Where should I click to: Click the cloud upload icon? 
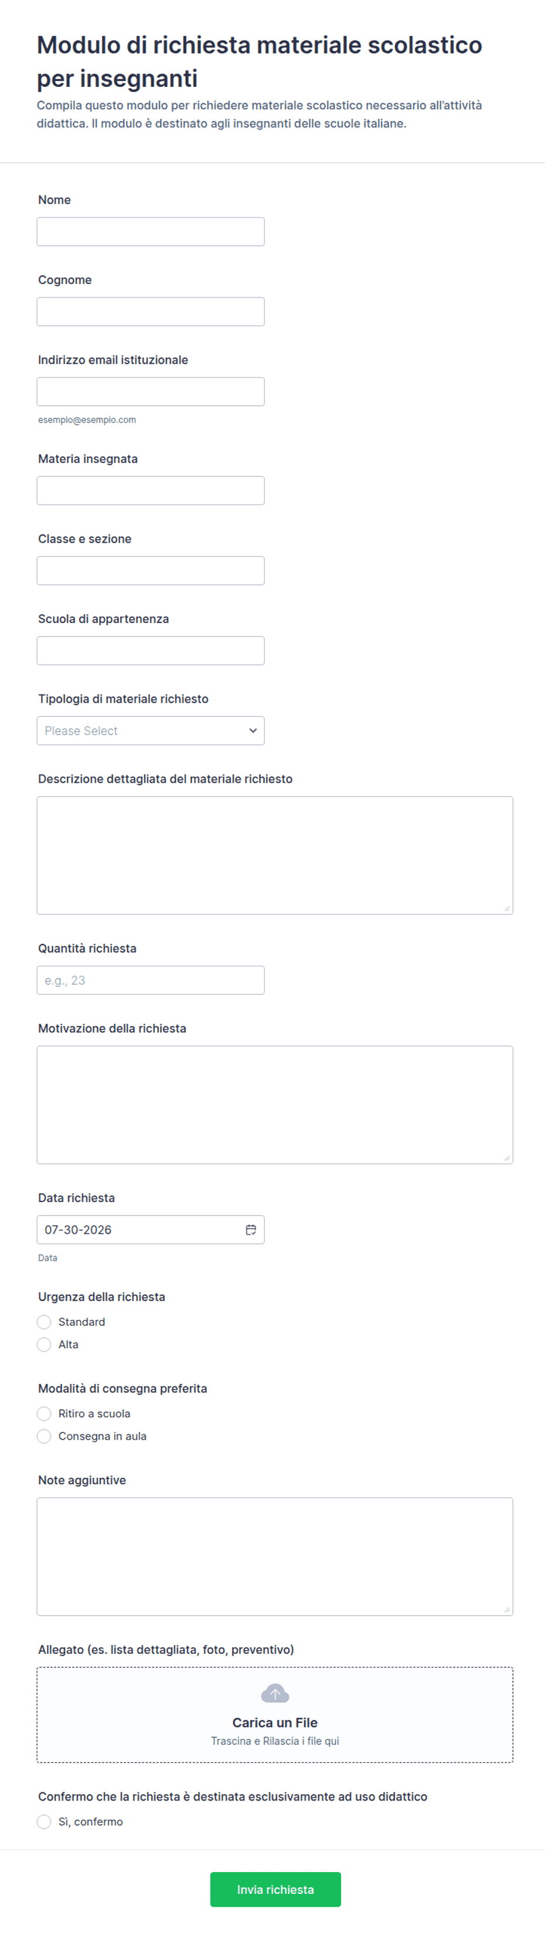tap(275, 1693)
